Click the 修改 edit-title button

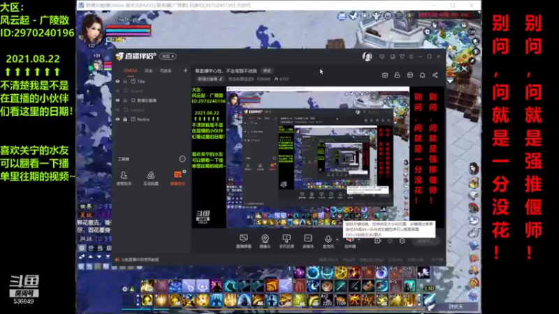pos(266,71)
